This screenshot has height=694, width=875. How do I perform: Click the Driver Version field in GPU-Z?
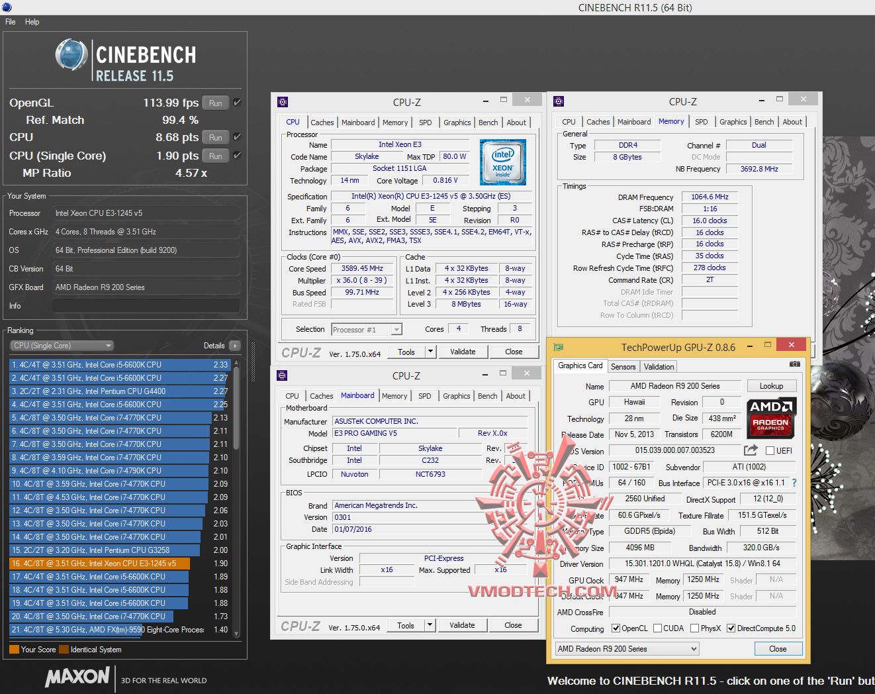(x=702, y=564)
